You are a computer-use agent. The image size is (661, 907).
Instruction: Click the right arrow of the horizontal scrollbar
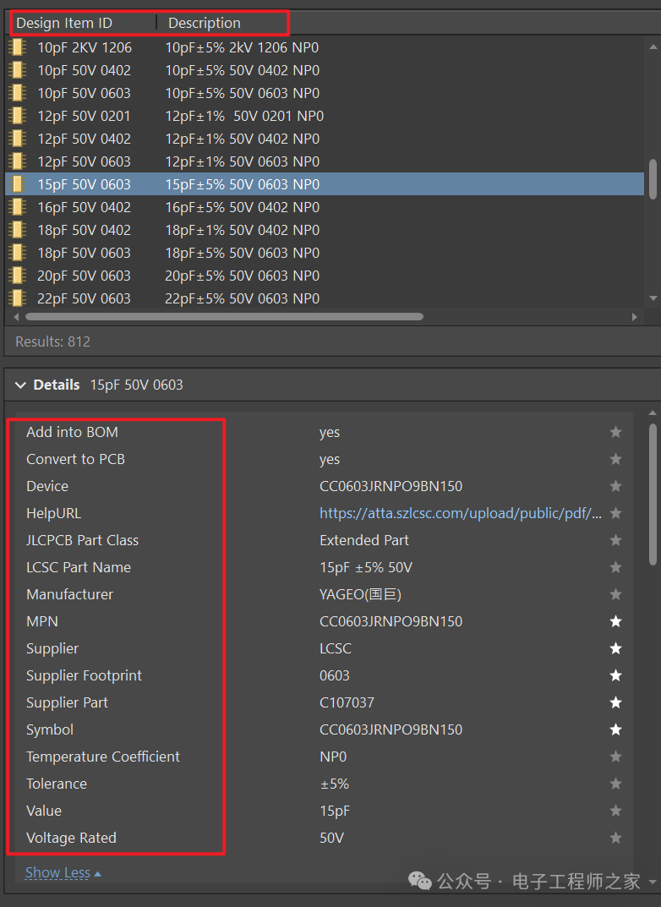click(x=636, y=316)
